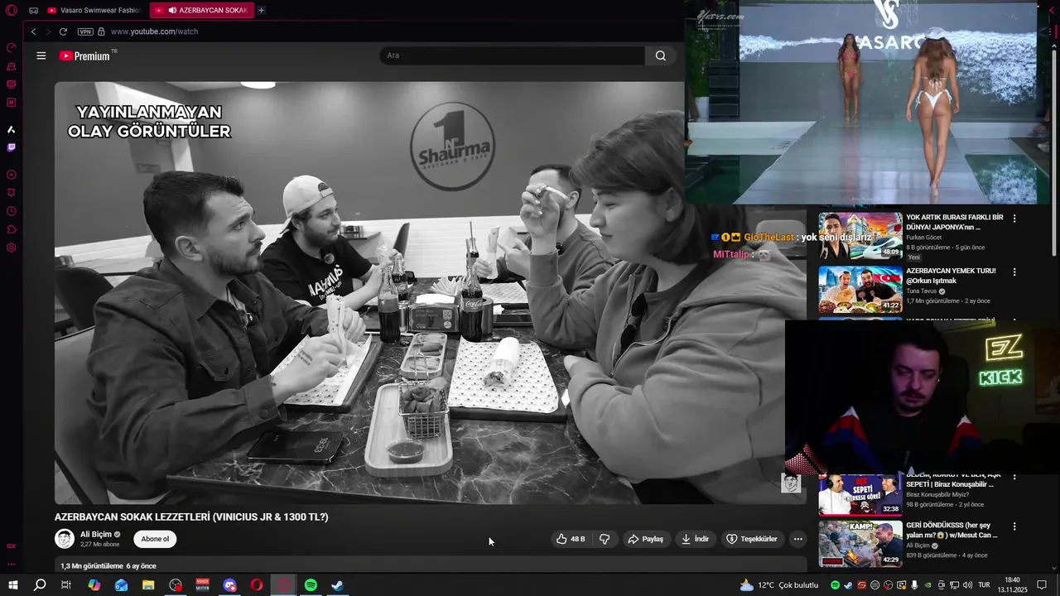This screenshot has width=1060, height=596.
Task: Open History clock icon in sidebar
Action: (x=12, y=211)
